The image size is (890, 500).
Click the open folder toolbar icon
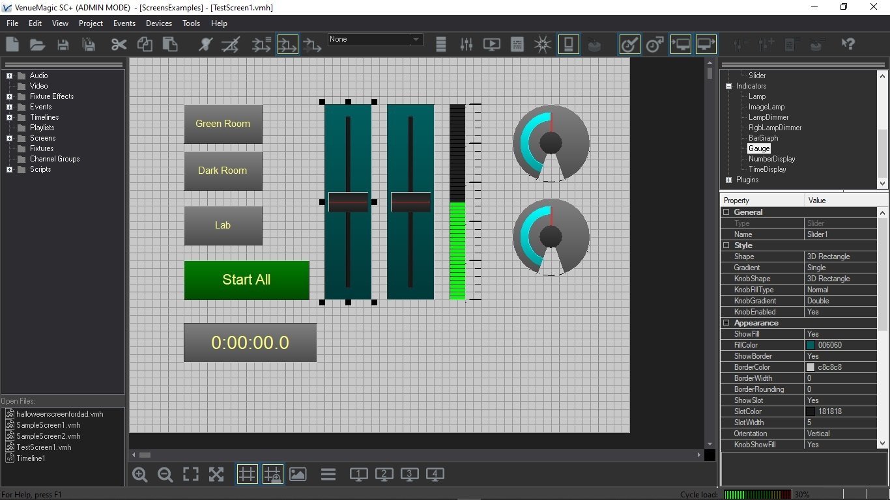[37, 44]
